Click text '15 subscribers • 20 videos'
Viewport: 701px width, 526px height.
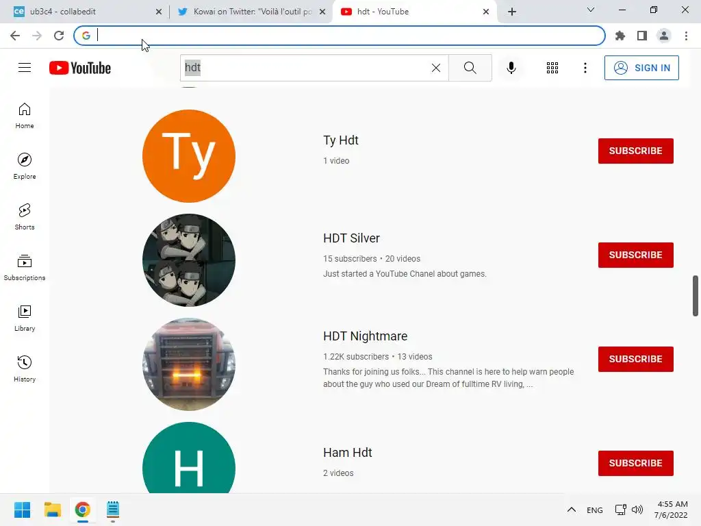coord(372,258)
